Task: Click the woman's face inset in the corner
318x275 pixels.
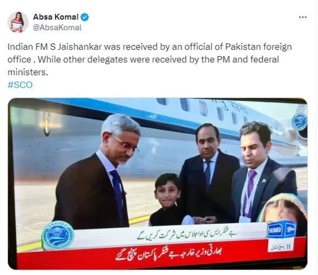Action: point(283,209)
